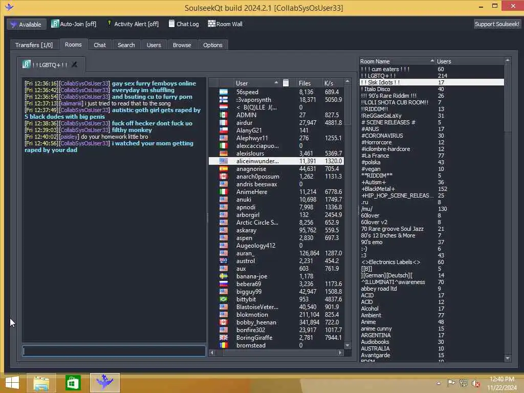Viewport: 524px width, 393px height.
Task: Click the flag icon beside airdur
Action: (224, 123)
